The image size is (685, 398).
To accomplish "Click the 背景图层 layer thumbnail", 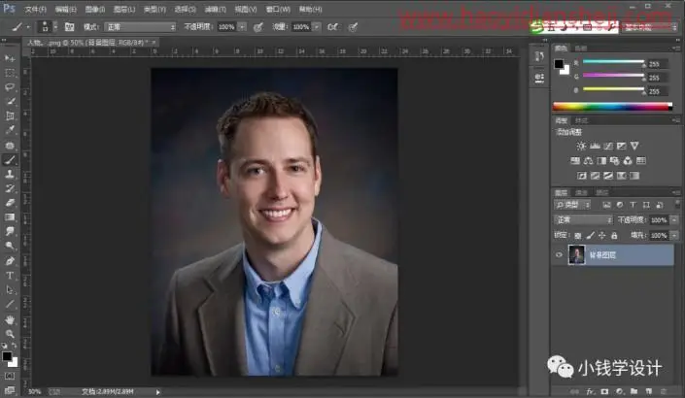I will (x=576, y=255).
